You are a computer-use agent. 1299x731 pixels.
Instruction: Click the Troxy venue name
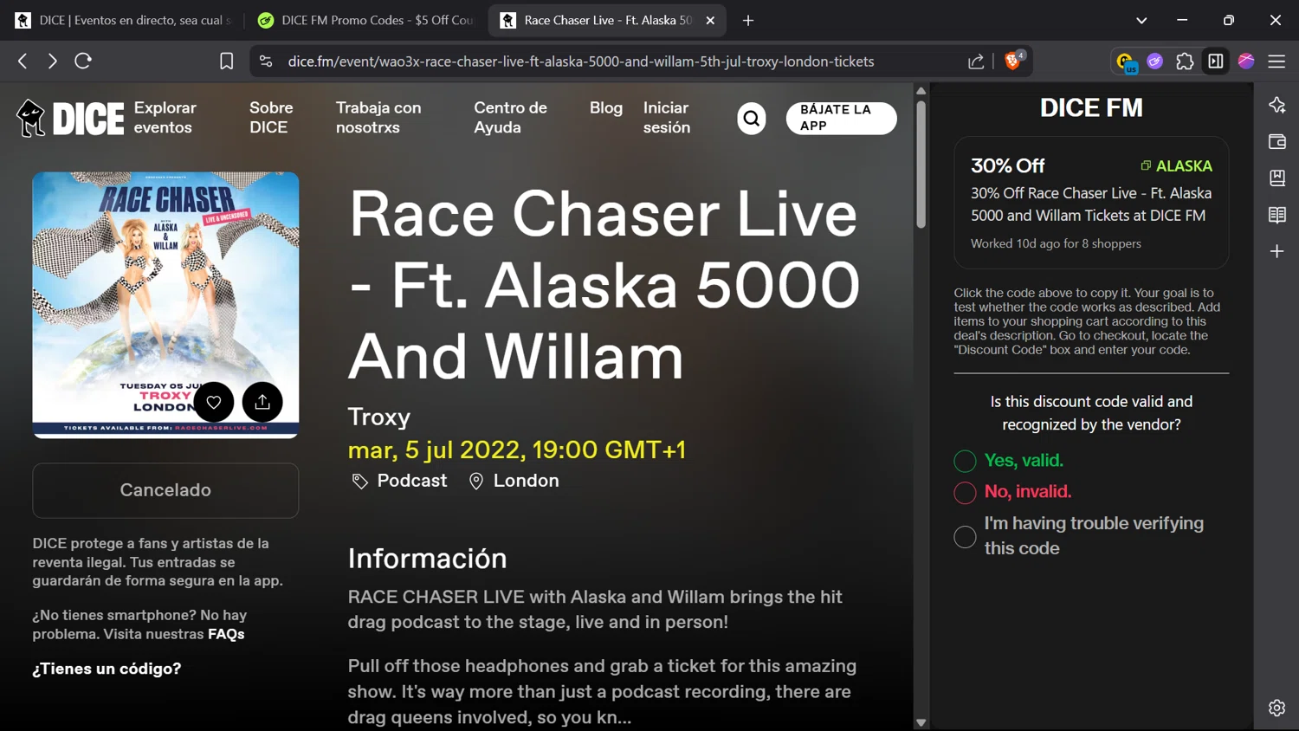(379, 417)
